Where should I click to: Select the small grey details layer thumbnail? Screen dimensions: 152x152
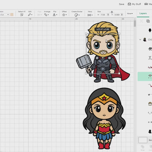150,58
